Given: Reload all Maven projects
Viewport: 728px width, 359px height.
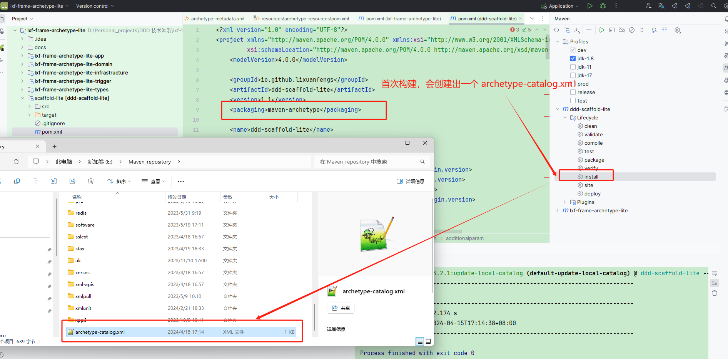Looking at the screenshot, I should coord(556,30).
